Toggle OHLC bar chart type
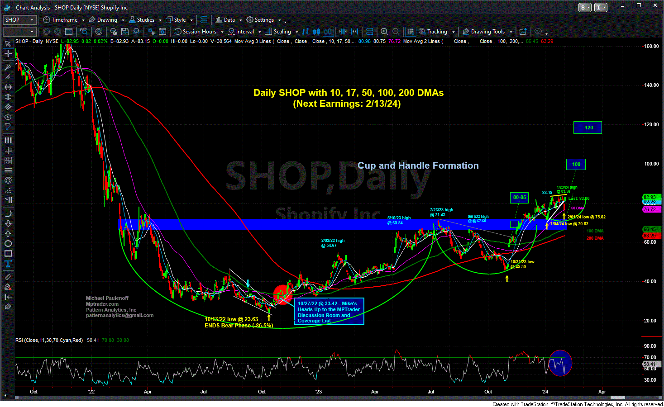Image resolution: width=664 pixels, height=407 pixels. tap(306, 32)
